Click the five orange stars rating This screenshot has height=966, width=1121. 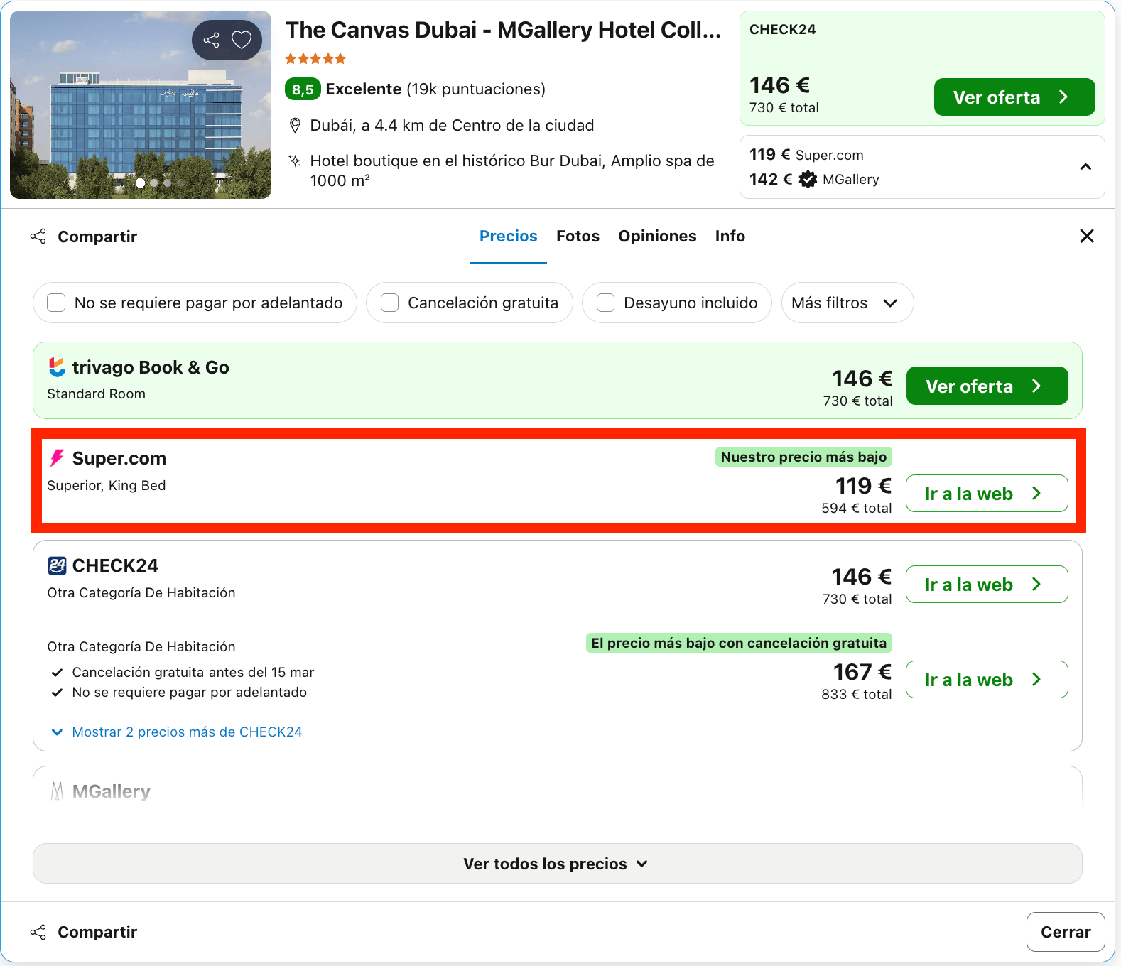(315, 59)
